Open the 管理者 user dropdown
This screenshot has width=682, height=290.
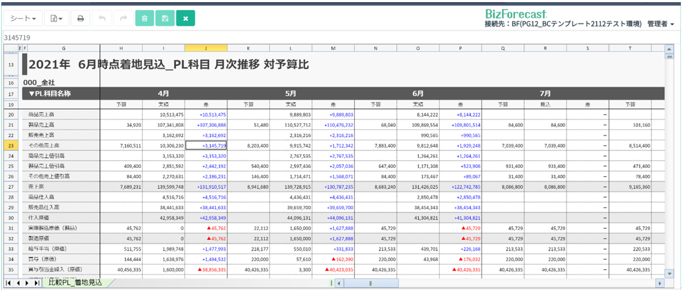pos(661,24)
